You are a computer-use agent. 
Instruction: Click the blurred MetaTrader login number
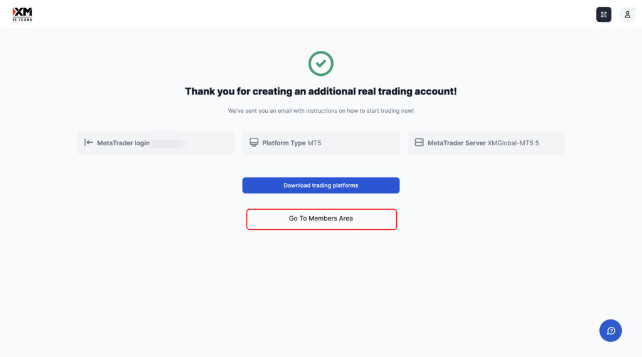(x=169, y=143)
